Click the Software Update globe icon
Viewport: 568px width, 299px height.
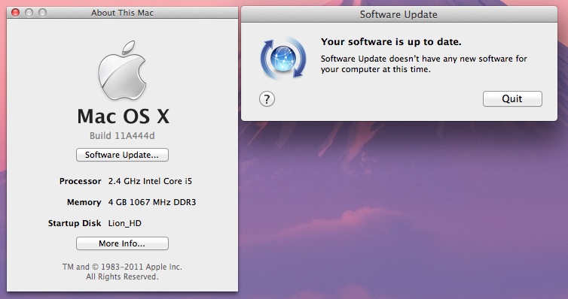click(283, 58)
